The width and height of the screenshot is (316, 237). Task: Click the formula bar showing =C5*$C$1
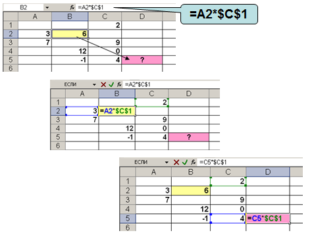[213, 163]
